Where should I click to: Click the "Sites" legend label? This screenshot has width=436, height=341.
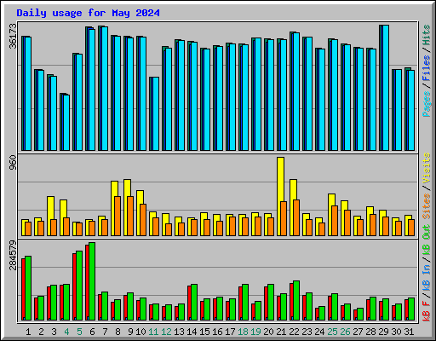427,206
